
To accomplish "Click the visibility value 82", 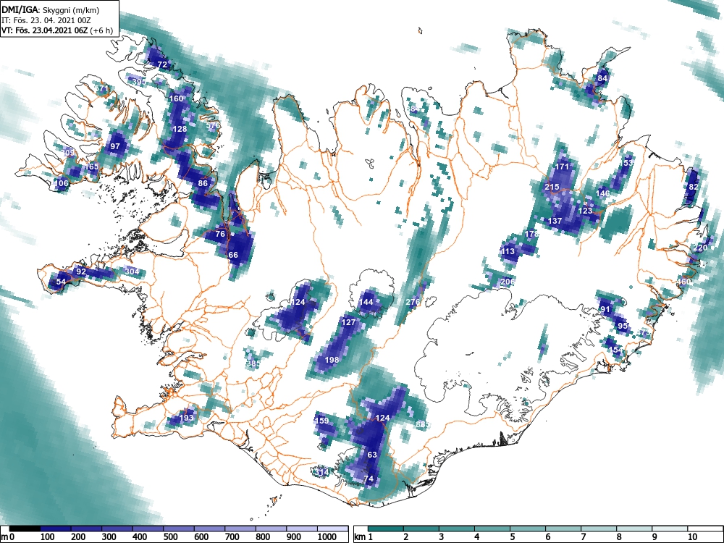I will click(x=694, y=187).
